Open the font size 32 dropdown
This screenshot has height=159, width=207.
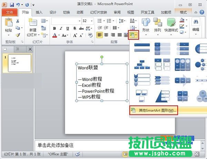92,21
